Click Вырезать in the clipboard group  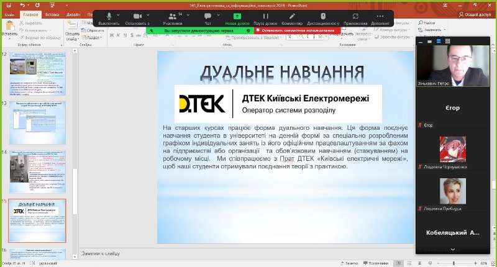30,23
